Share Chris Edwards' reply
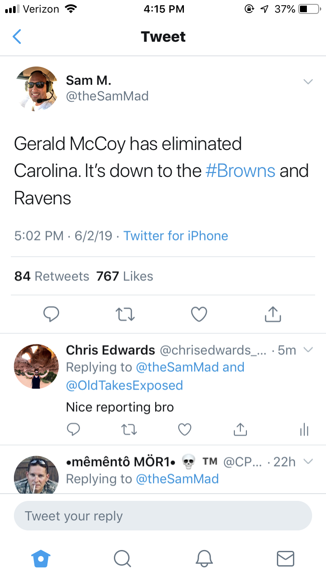326x580 pixels. (240, 429)
